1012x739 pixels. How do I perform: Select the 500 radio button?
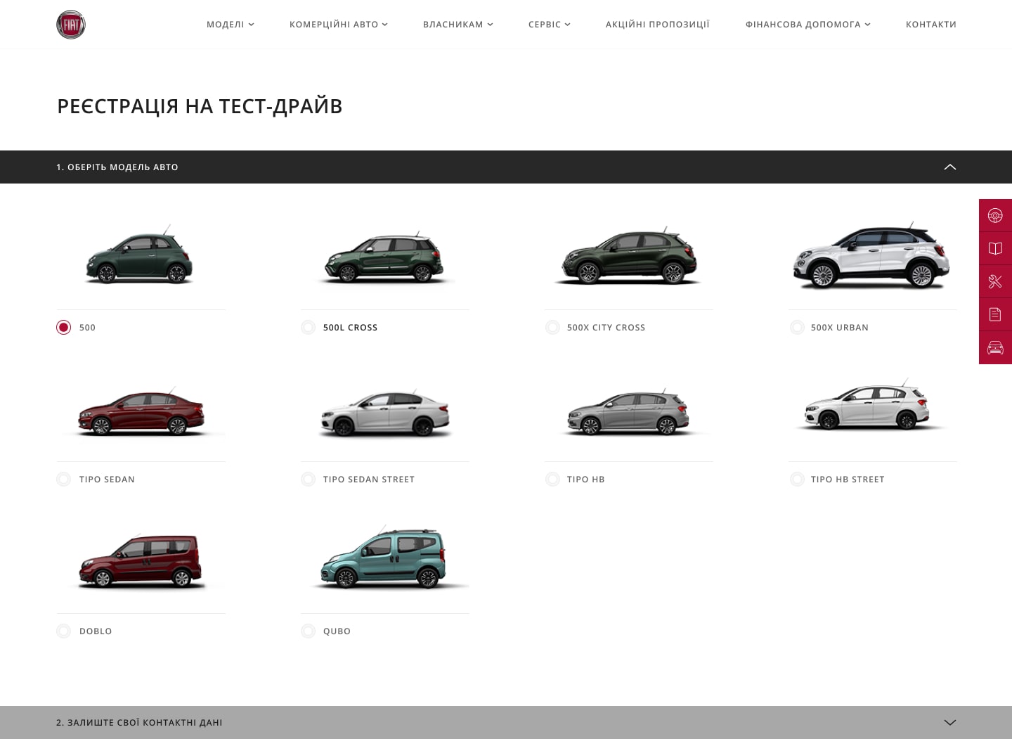point(64,328)
